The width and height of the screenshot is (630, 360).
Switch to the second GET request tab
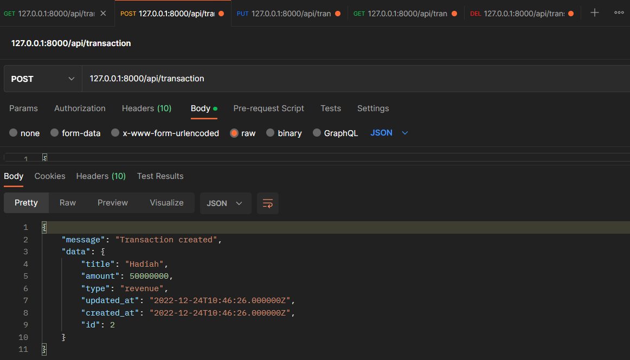pos(400,14)
